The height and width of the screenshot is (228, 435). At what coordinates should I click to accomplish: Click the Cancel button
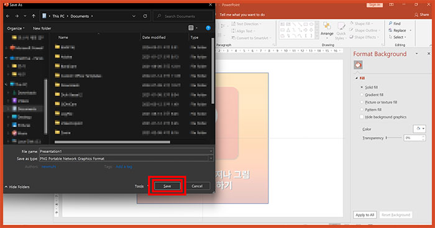click(x=197, y=186)
